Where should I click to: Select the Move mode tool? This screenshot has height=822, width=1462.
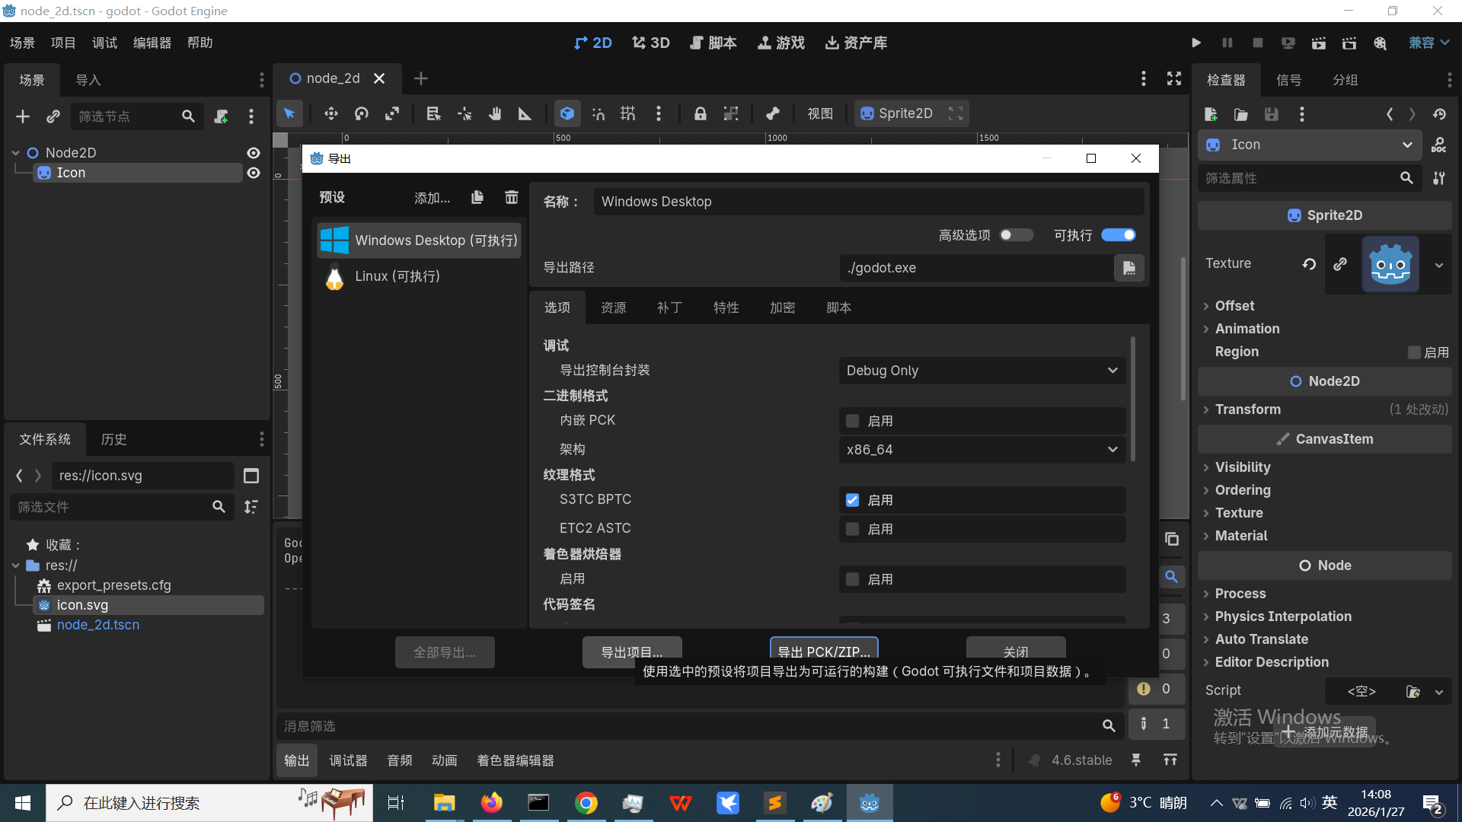[330, 114]
